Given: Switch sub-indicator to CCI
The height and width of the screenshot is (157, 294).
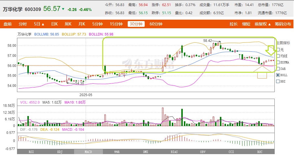Looking at the screenshot, I should 231,152.
